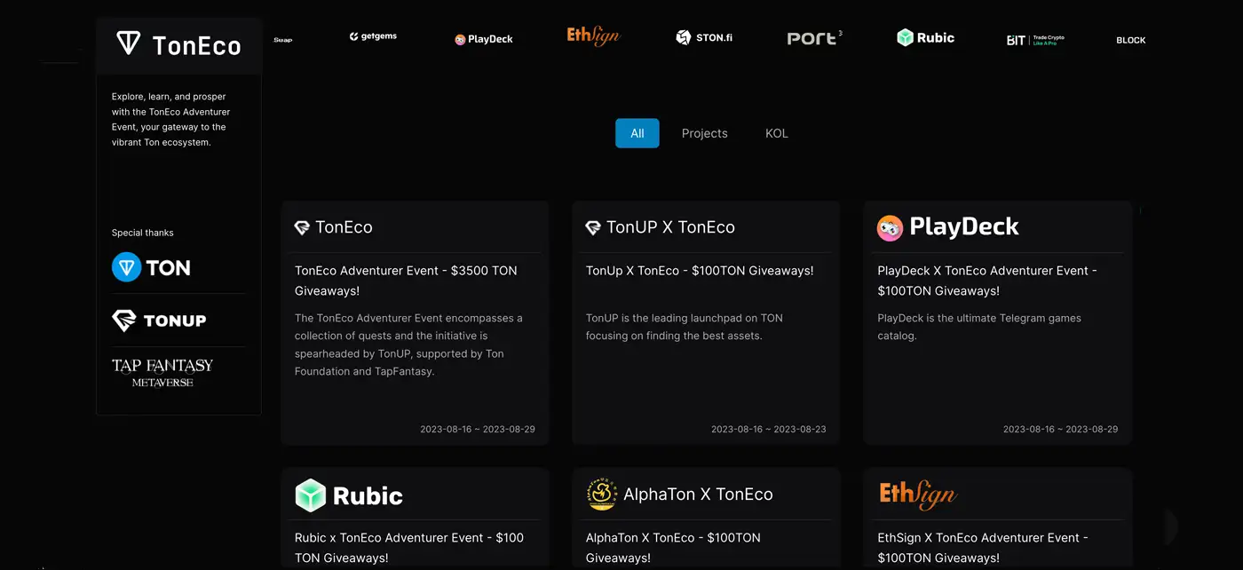Click the Rubic logo in top banner
The height and width of the screenshot is (570, 1243).
pyautogui.click(x=925, y=37)
